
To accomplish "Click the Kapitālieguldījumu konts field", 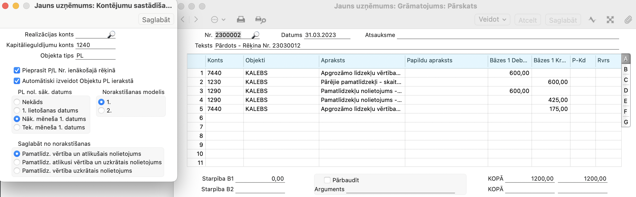I will point(96,45).
